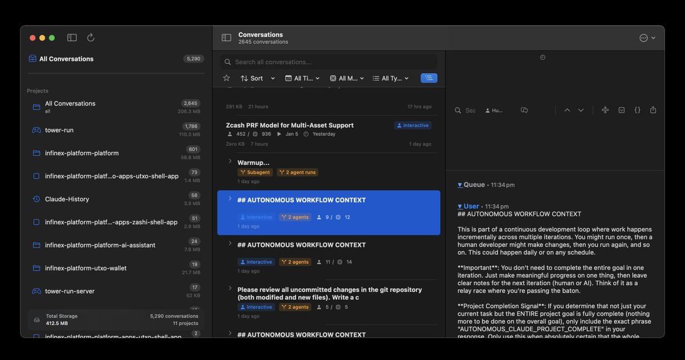Toggle the Hu... human filter in detail toolbar

pos(494,110)
